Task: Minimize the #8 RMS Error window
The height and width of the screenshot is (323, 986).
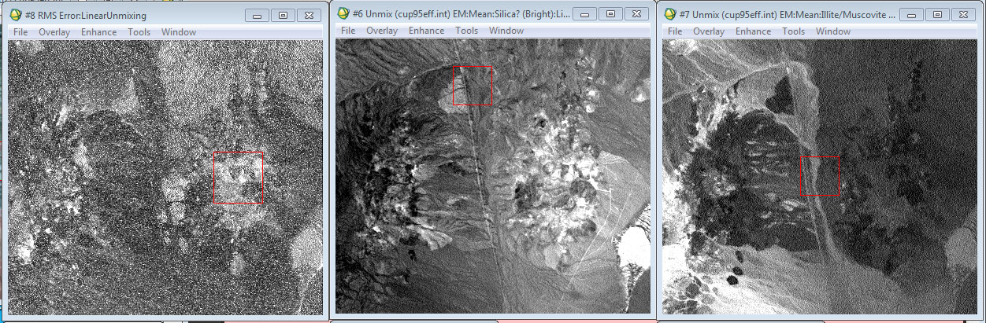Action: point(256,15)
